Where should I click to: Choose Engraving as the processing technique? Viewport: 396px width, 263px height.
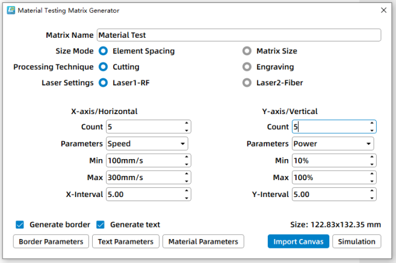[247, 67]
